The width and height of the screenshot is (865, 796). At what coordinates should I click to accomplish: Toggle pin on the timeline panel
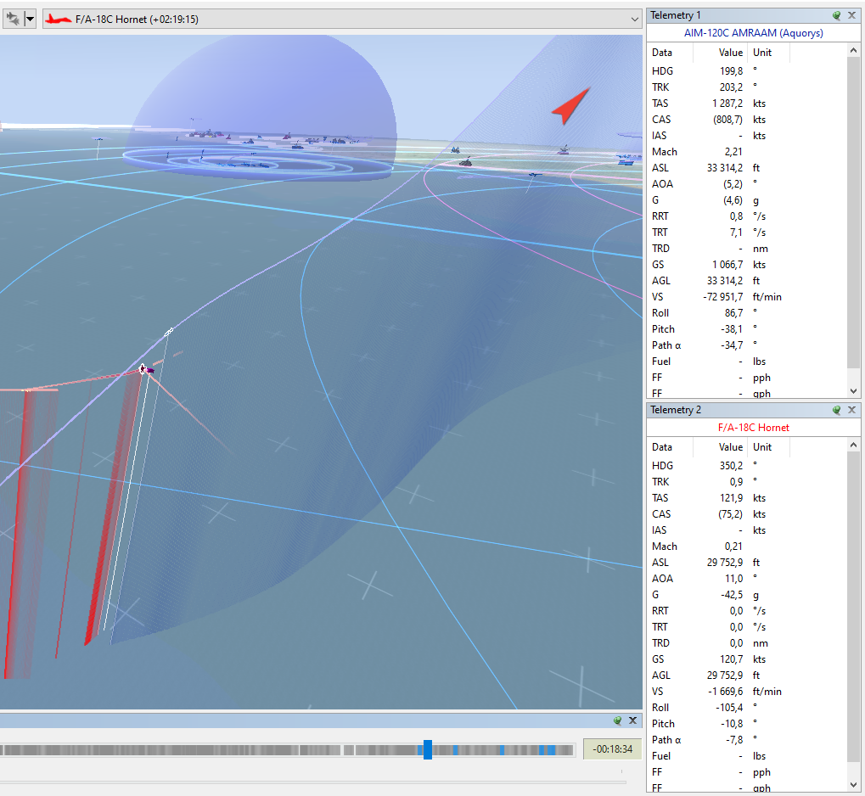coord(618,720)
